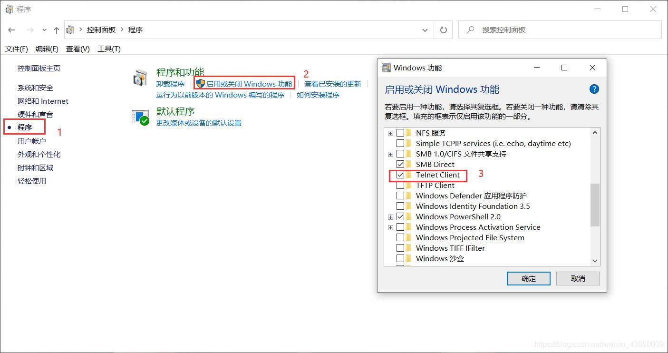Uncheck Windows PowerShell 2.0 checkbox
Image resolution: width=668 pixels, height=353 pixels.
point(400,216)
